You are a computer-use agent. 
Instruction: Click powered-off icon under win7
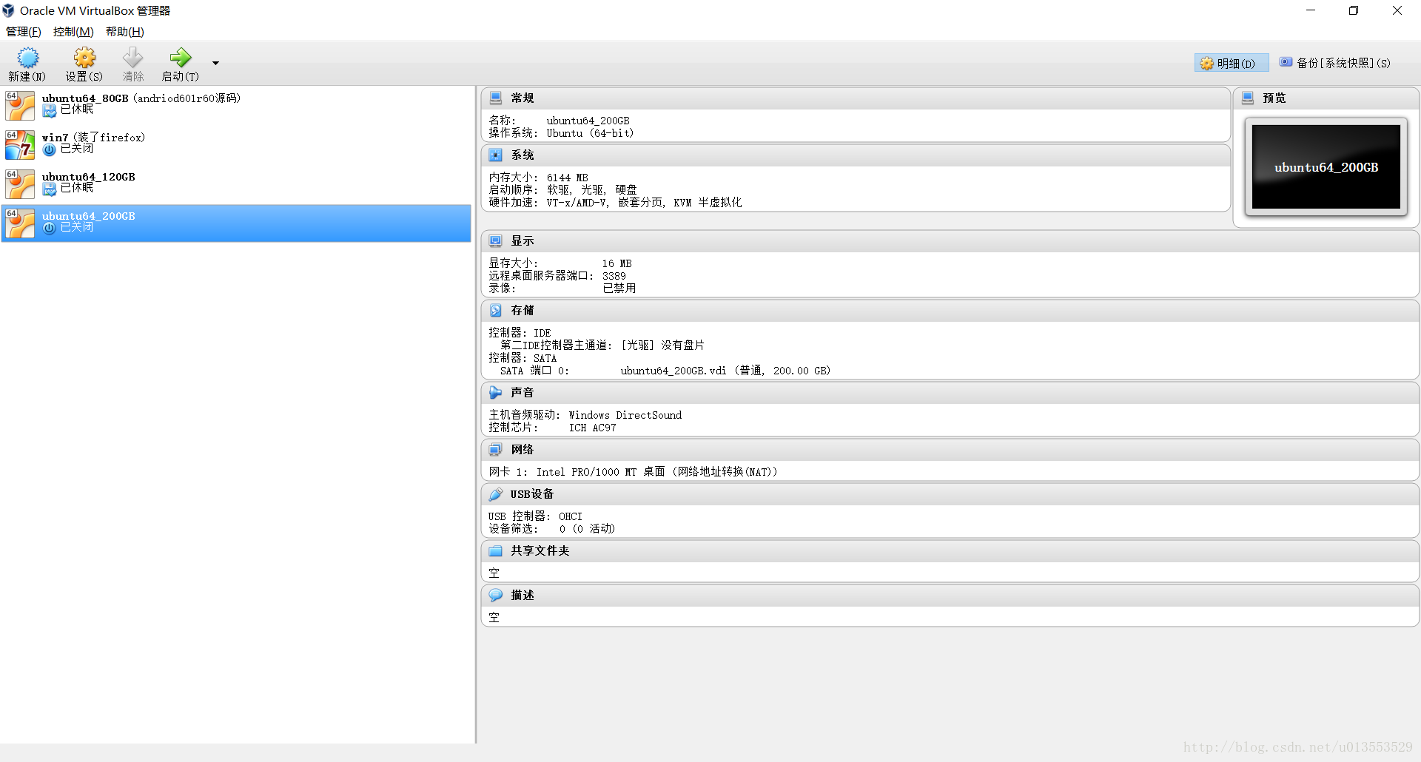[50, 150]
